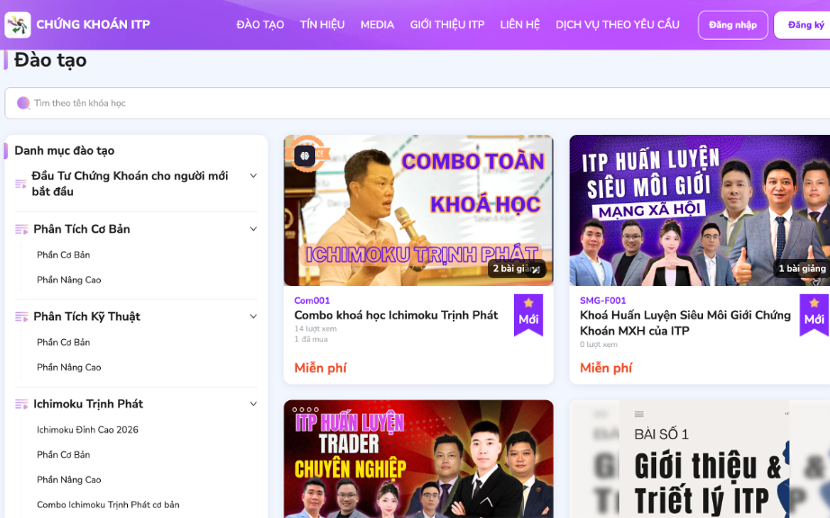Click the list icon beside Đầu Tư Chứng Khoán

tap(21, 184)
